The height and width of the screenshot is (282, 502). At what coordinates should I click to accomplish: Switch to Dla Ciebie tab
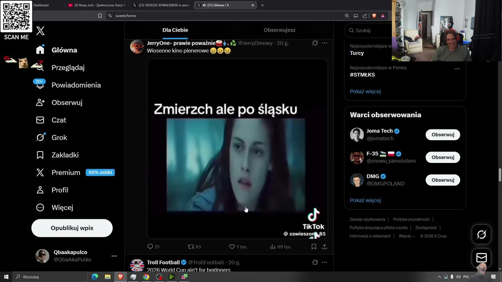tap(175, 30)
